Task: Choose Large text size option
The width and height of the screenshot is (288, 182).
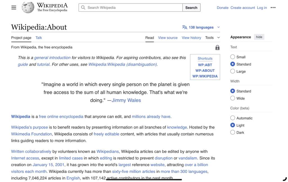Action: pyautogui.click(x=233, y=71)
